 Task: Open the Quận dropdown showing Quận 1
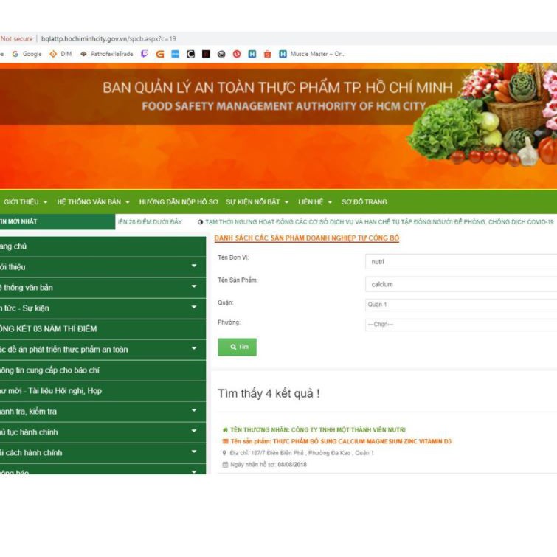(460, 305)
